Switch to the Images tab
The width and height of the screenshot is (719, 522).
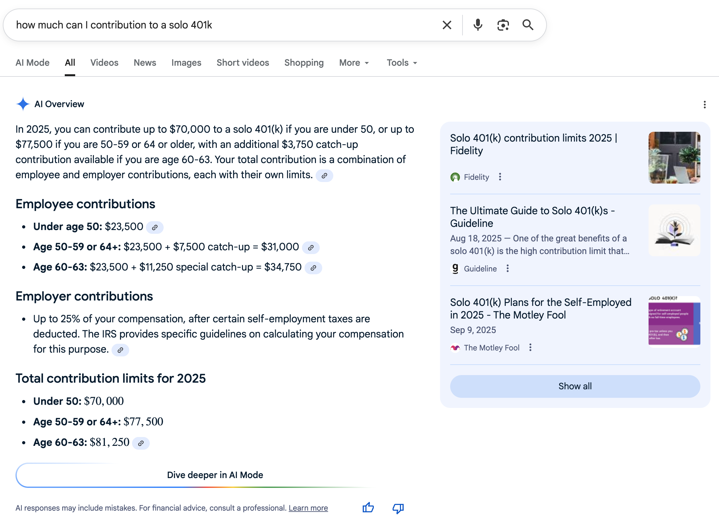(186, 63)
